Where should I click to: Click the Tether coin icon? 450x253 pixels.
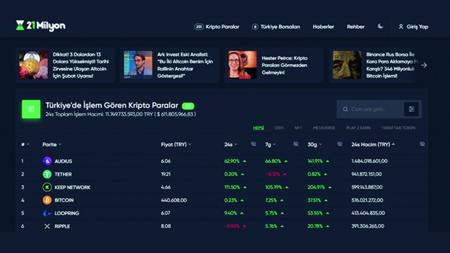pyautogui.click(x=47, y=174)
